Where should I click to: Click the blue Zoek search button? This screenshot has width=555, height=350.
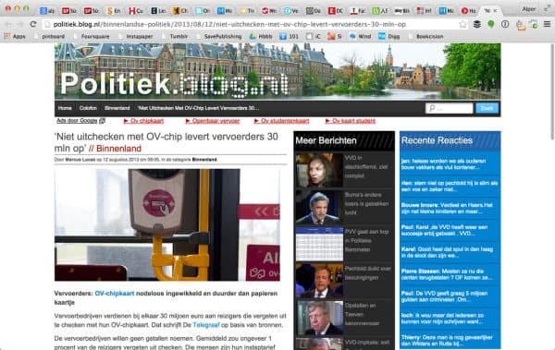point(487,108)
